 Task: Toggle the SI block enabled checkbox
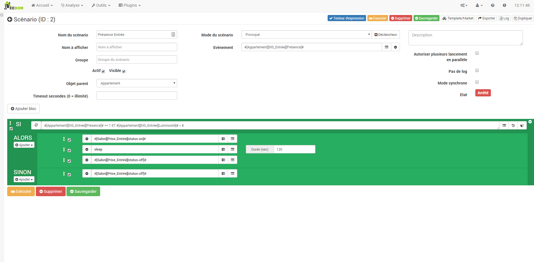(11, 129)
